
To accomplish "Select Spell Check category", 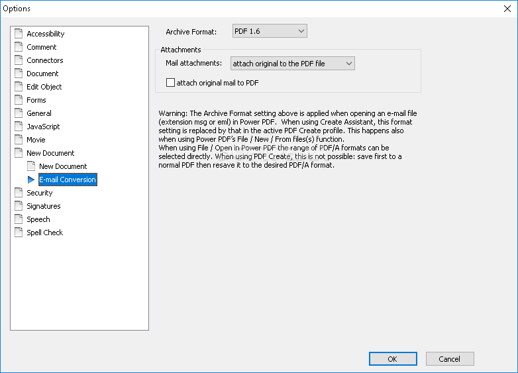I will pyautogui.click(x=45, y=233).
